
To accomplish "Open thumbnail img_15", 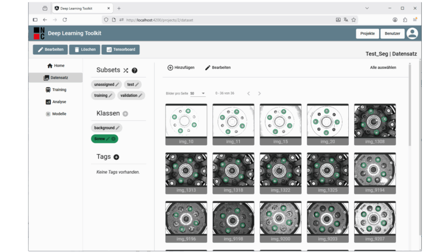I will (x=280, y=124).
